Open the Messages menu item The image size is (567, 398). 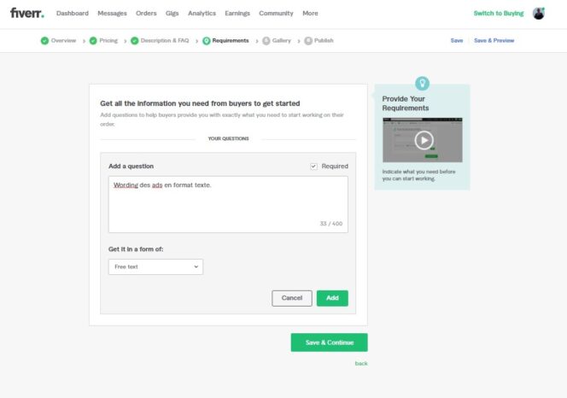[x=112, y=13]
